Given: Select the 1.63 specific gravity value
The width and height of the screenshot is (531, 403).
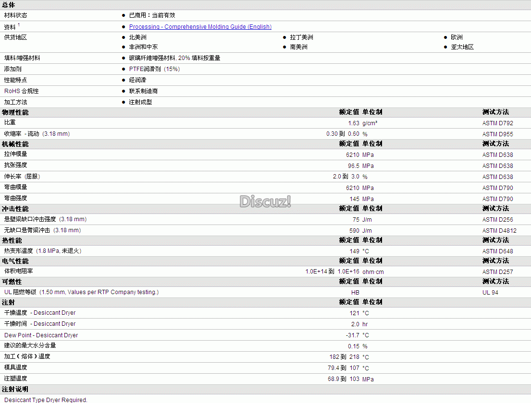Looking at the screenshot, I should [x=354, y=123].
